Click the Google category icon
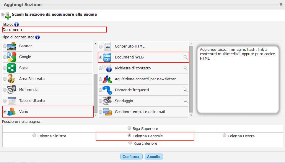 (x=12, y=57)
